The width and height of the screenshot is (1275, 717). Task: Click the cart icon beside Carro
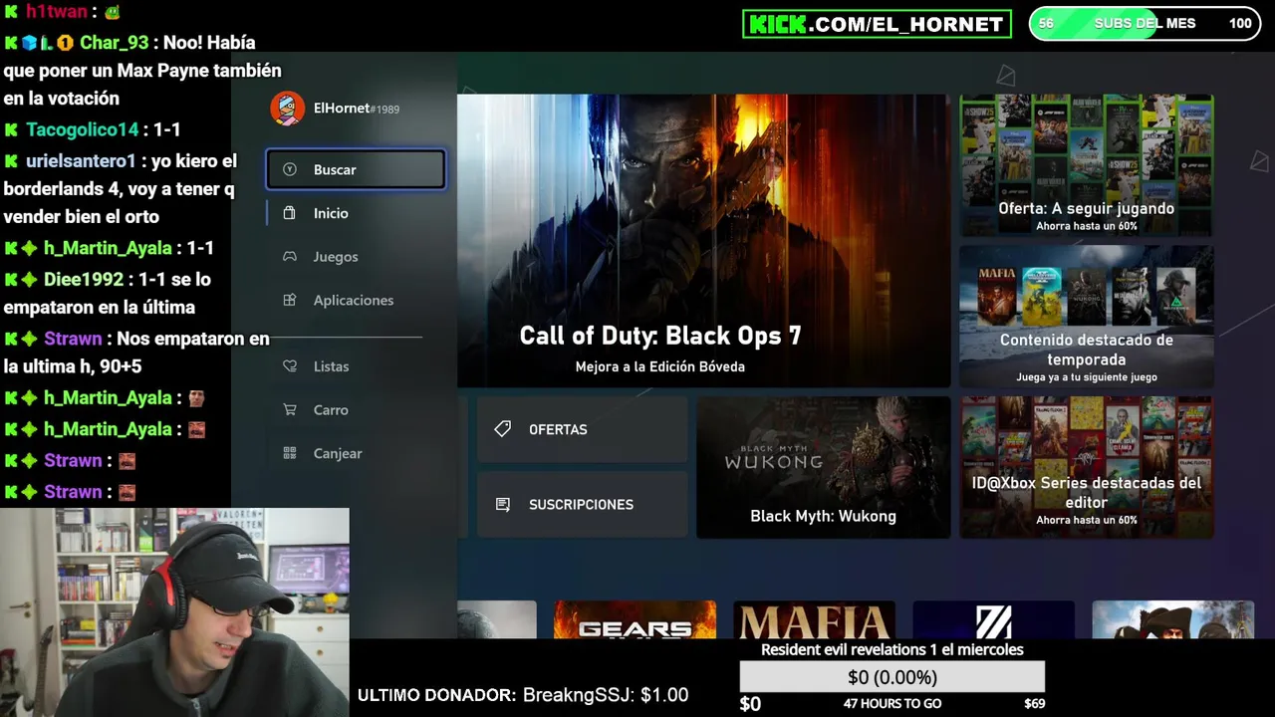pos(290,409)
